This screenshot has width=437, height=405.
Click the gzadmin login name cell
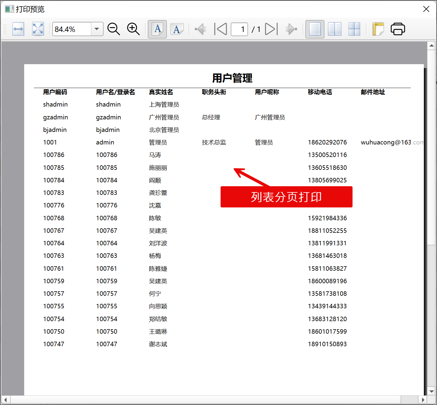[108, 117]
